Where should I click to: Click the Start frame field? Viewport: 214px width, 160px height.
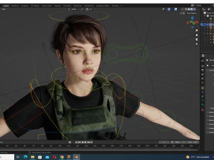coord(180,142)
